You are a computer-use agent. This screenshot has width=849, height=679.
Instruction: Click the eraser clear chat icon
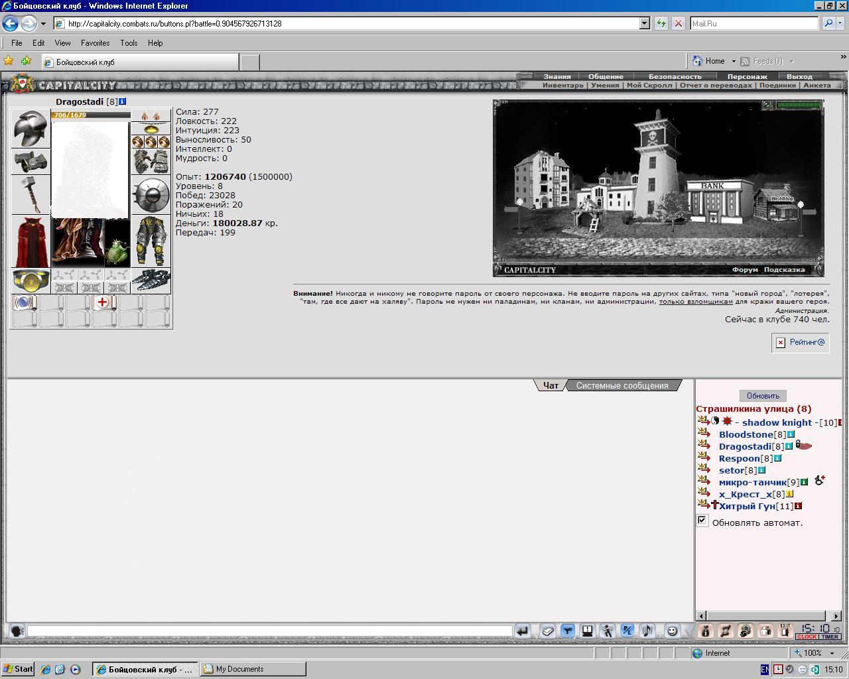(548, 631)
